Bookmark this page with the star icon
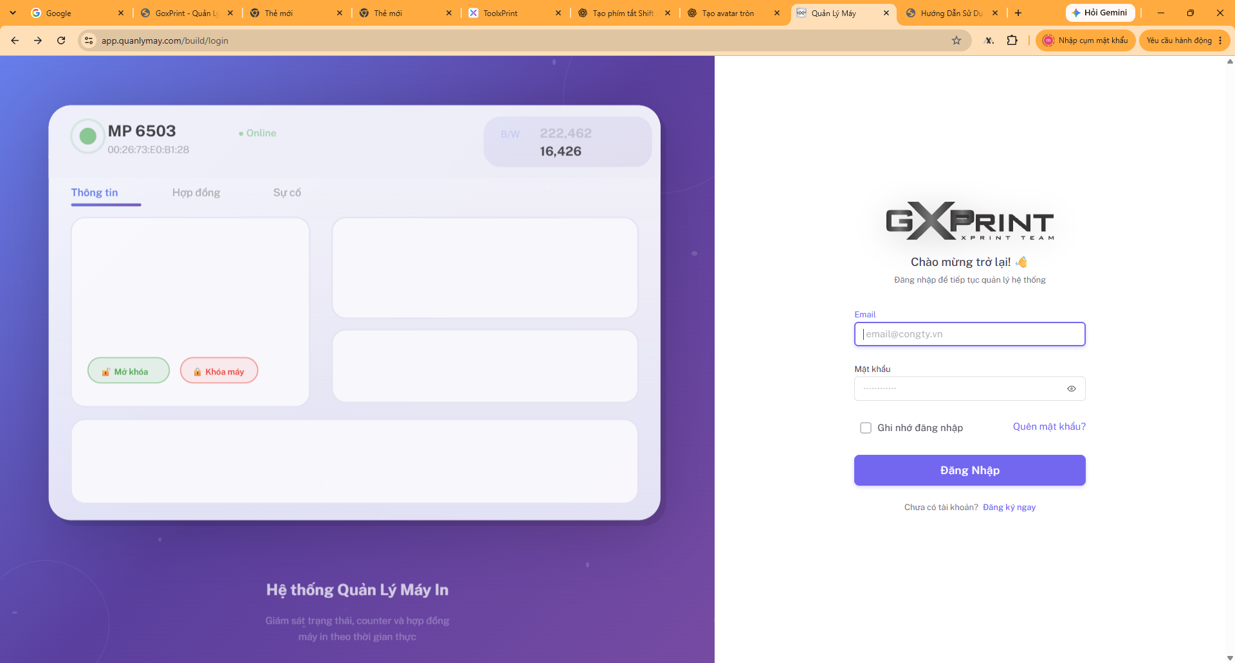The height and width of the screenshot is (663, 1235). pos(956,40)
